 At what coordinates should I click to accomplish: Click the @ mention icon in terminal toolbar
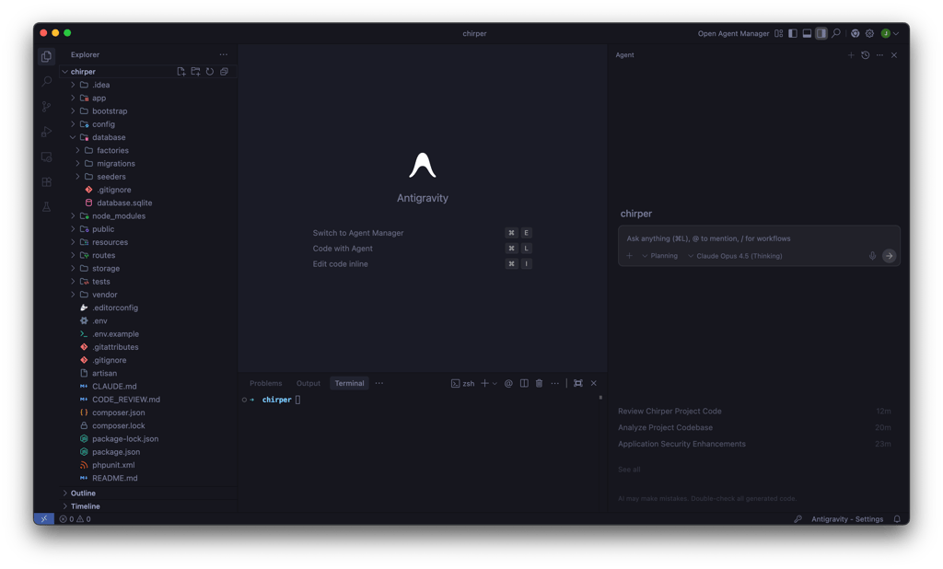pyautogui.click(x=508, y=383)
